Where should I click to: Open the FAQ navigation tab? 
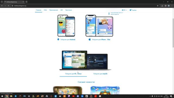click(x=45, y=10)
